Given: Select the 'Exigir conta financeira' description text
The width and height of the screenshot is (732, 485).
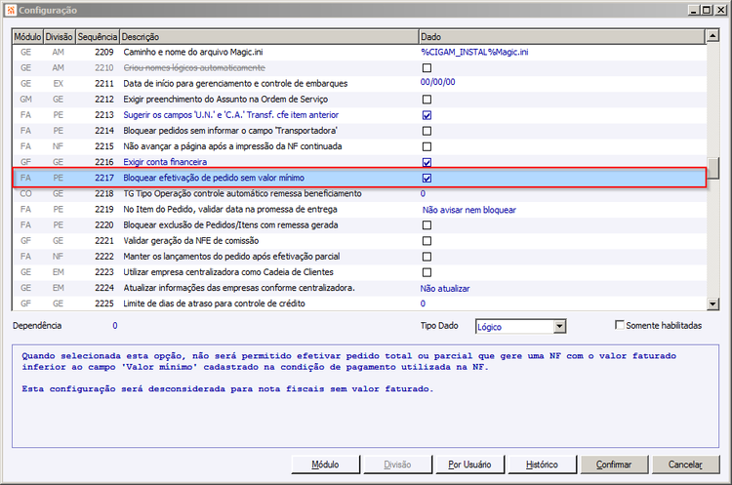Looking at the screenshot, I should pos(165,162).
